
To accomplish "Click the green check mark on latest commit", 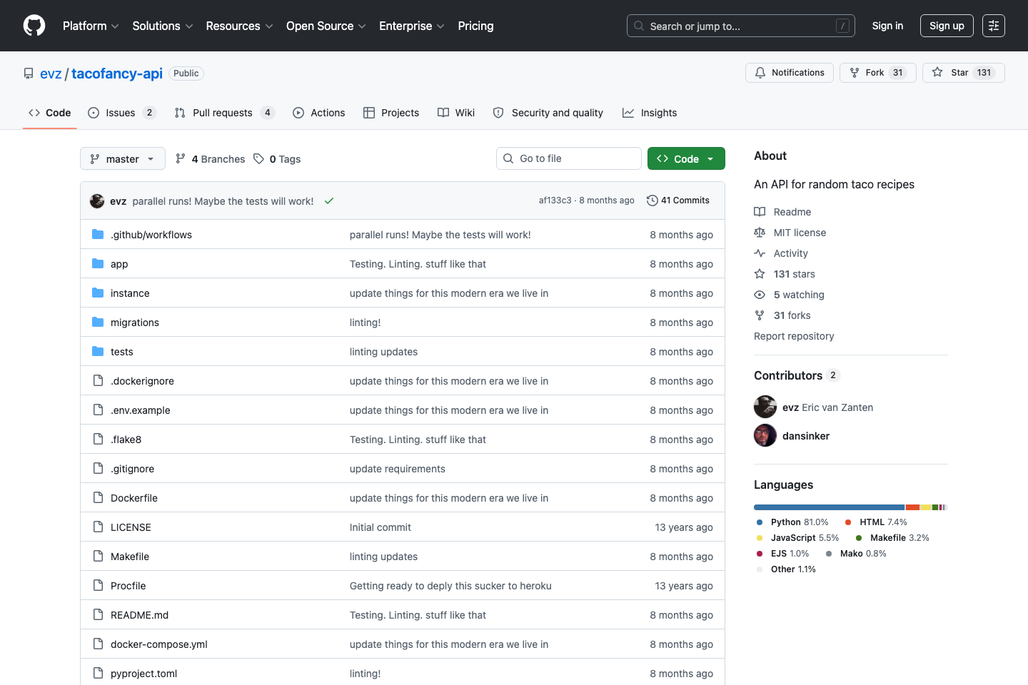I will 329,201.
